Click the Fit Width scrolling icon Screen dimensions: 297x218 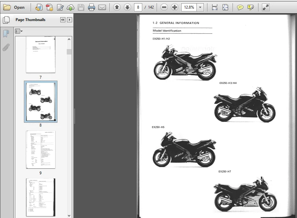pos(215,7)
